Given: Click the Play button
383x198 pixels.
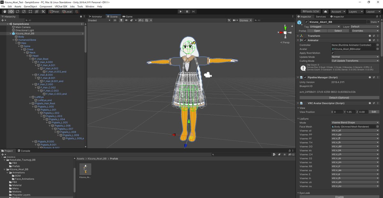Looking at the screenshot, I should (181, 11).
